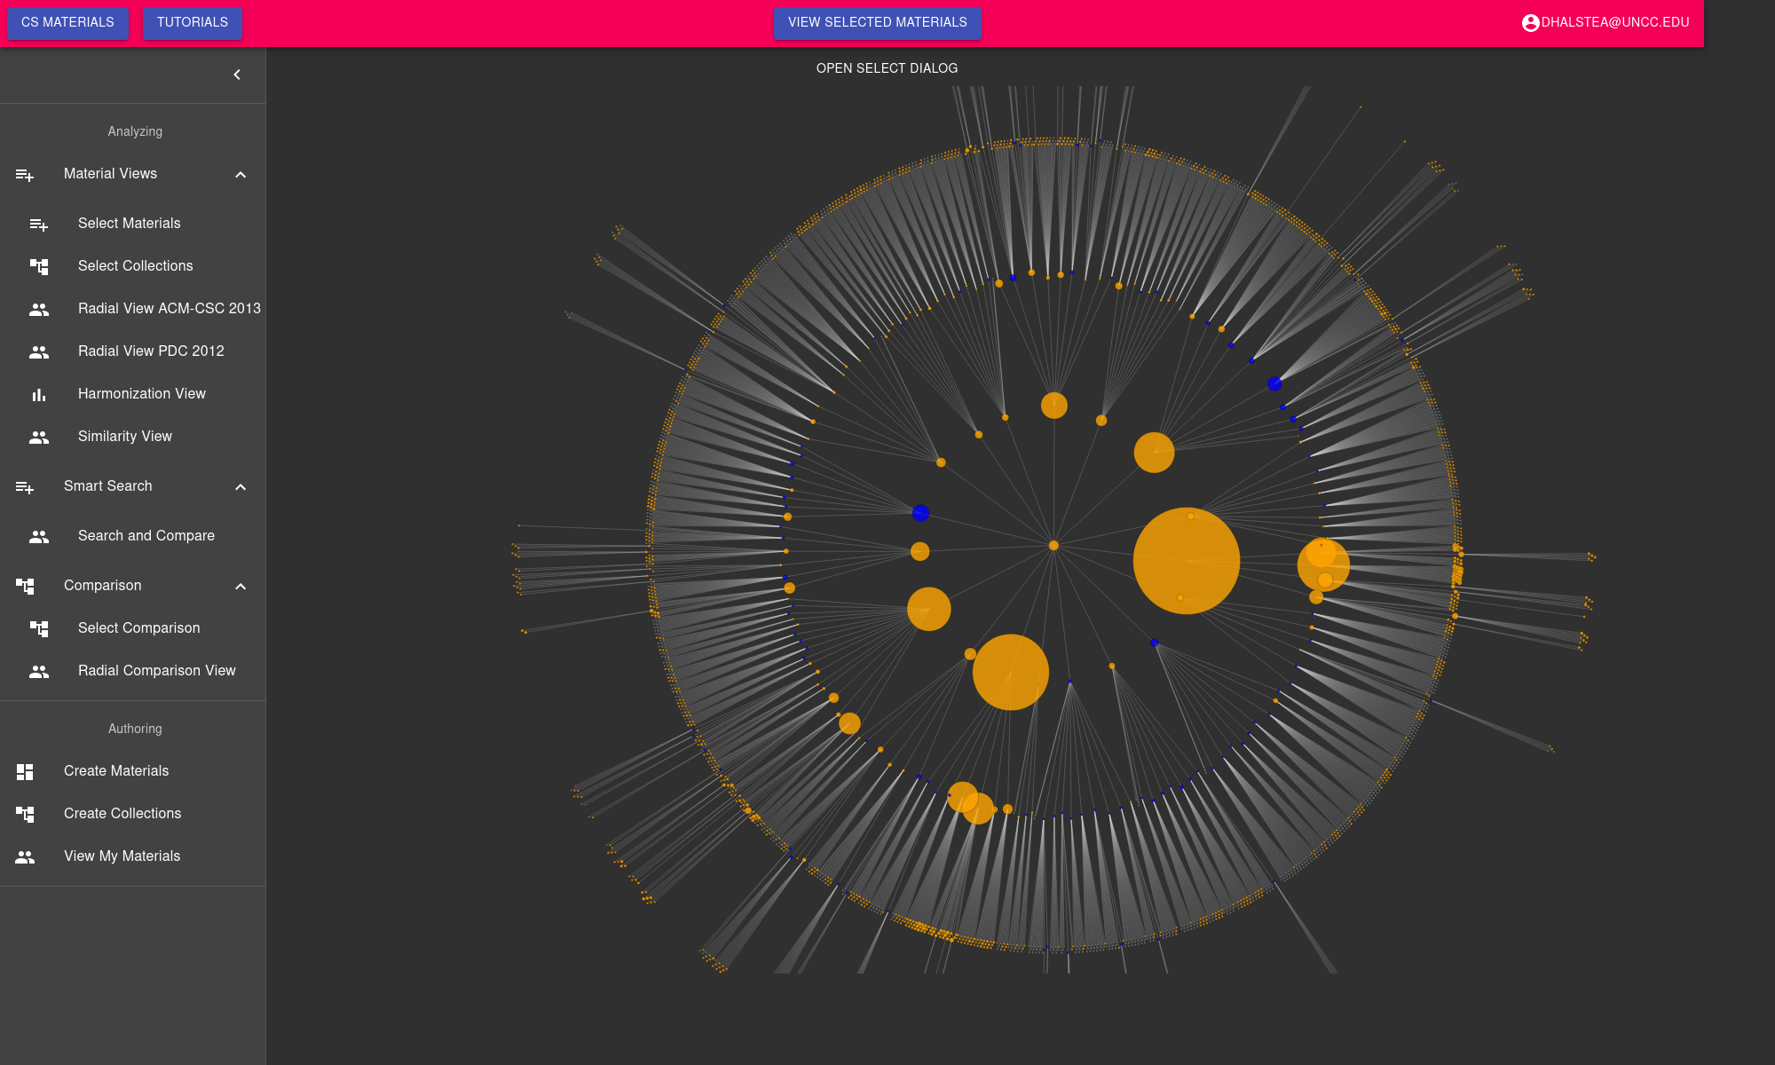
Task: Click Open Select Dialog link
Action: [887, 68]
